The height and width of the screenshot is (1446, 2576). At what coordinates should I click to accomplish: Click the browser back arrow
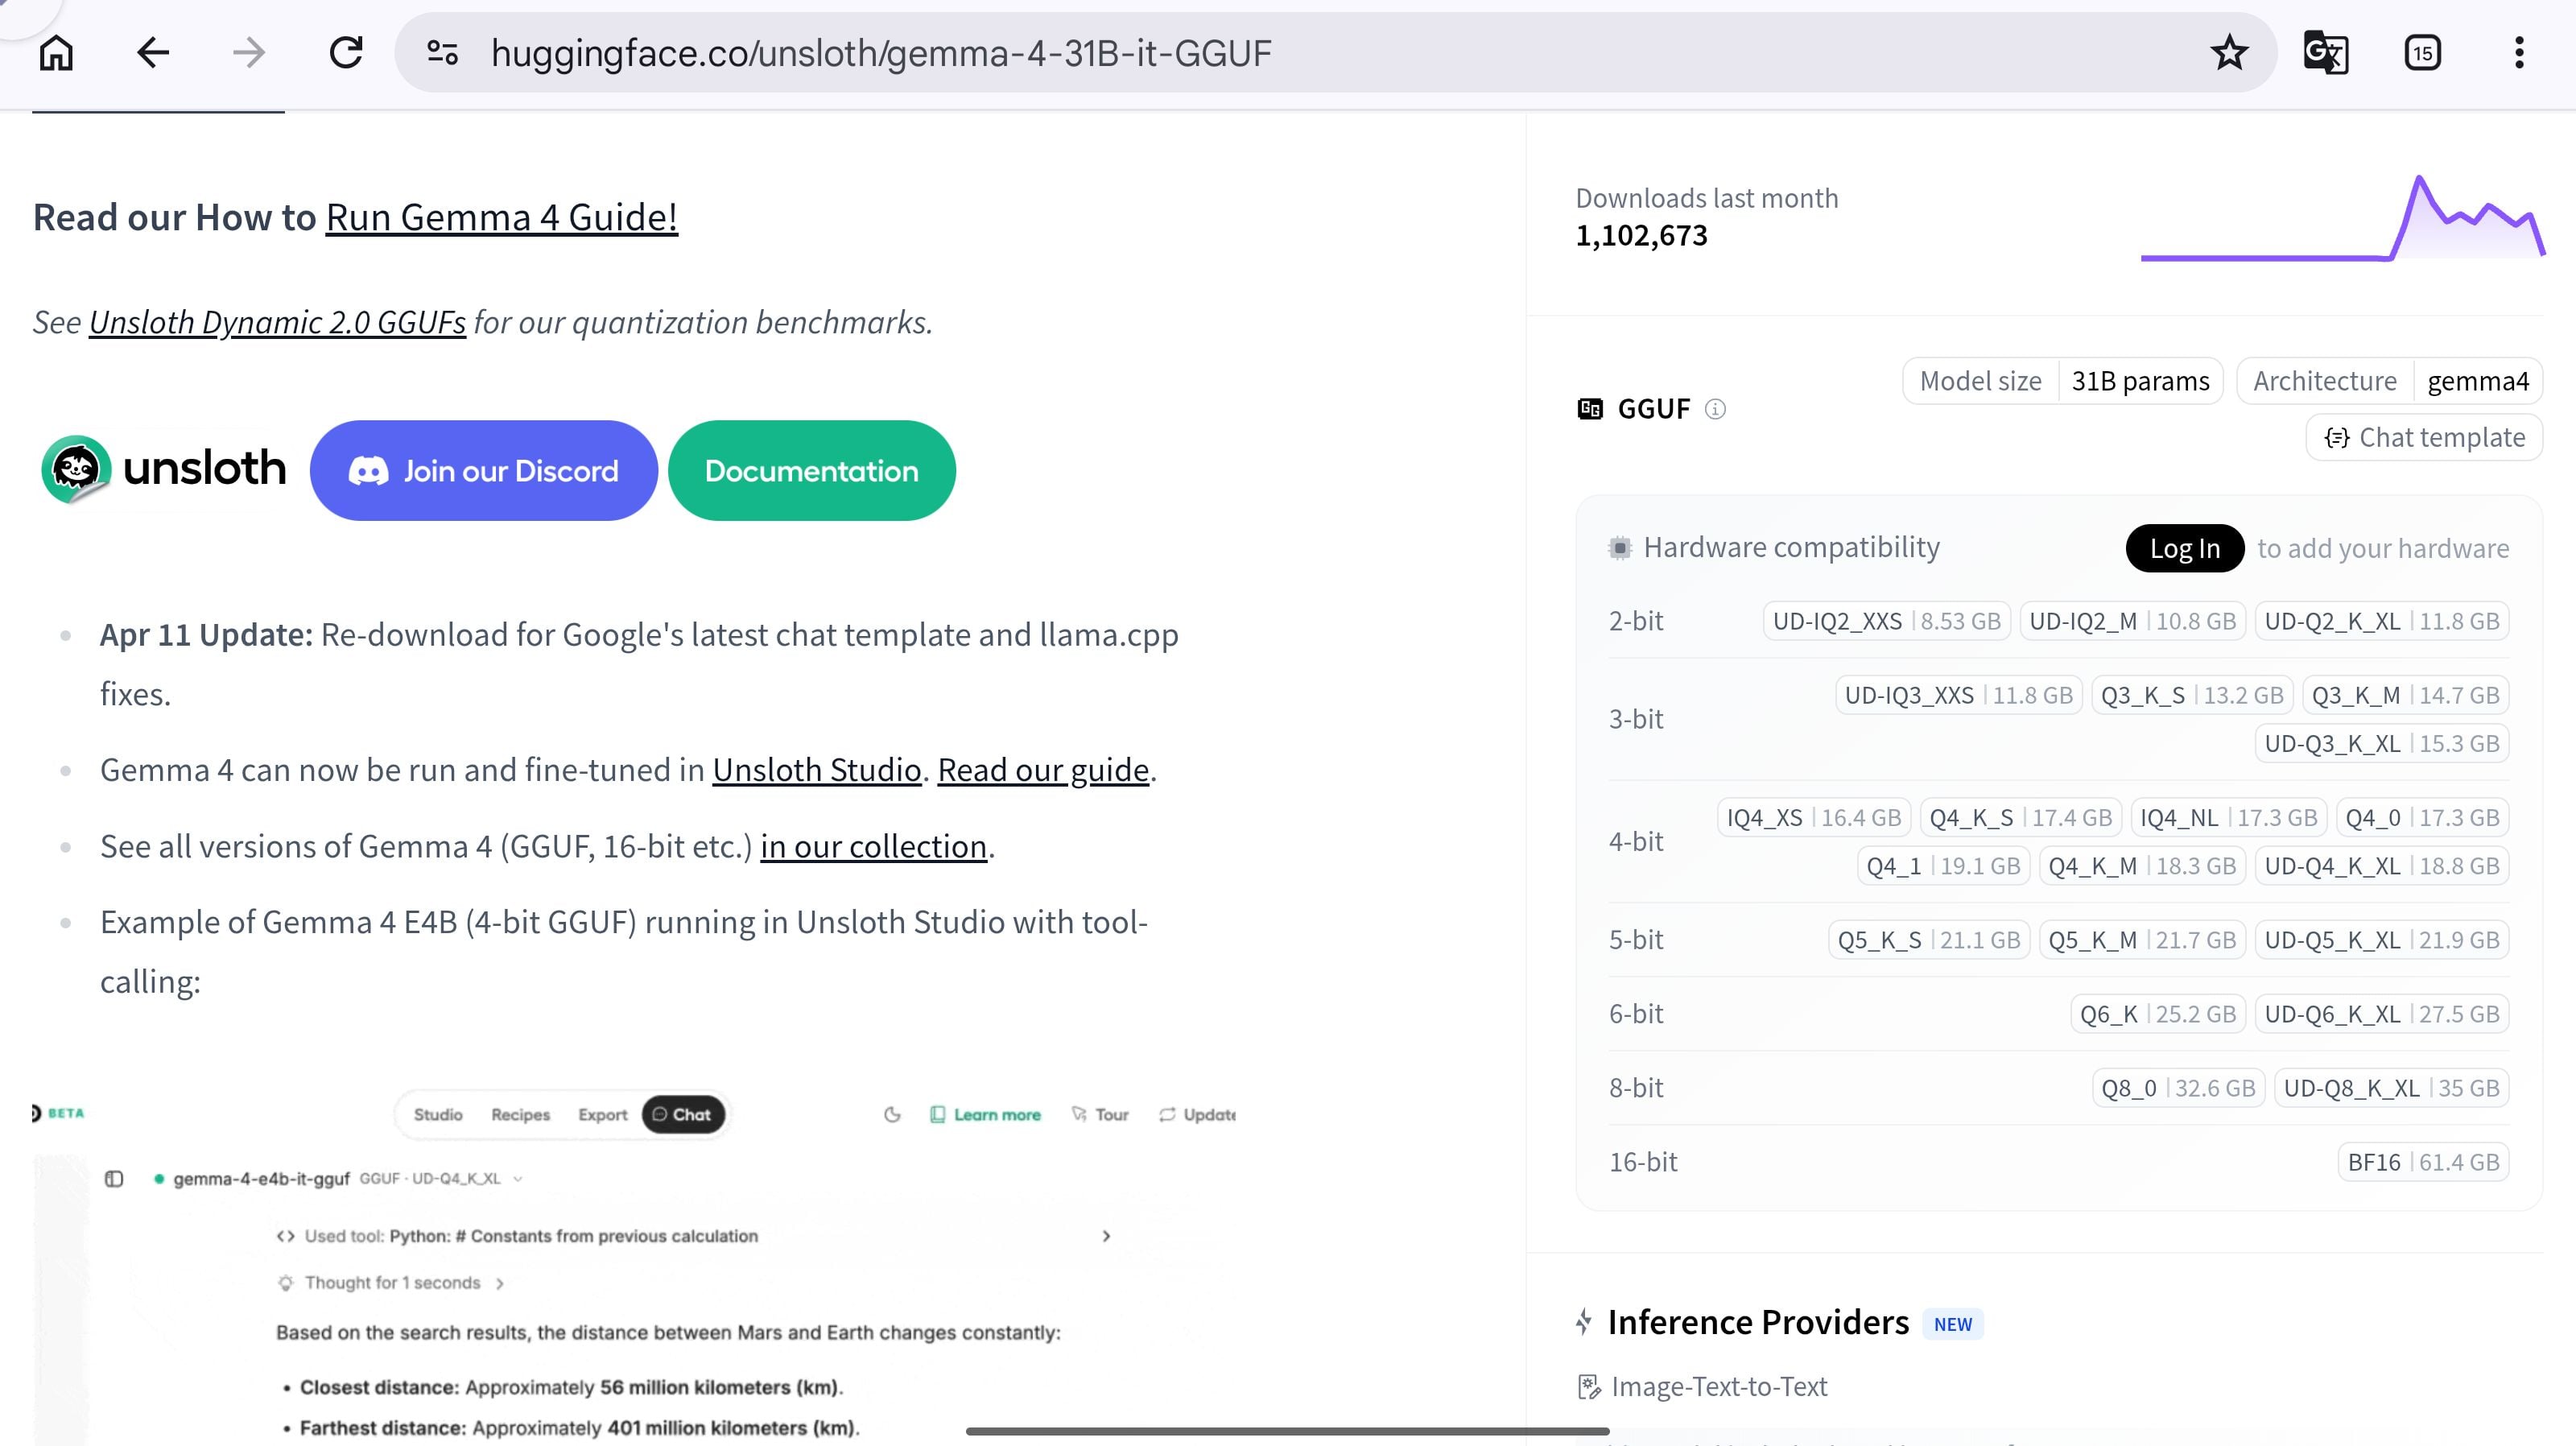pos(152,52)
